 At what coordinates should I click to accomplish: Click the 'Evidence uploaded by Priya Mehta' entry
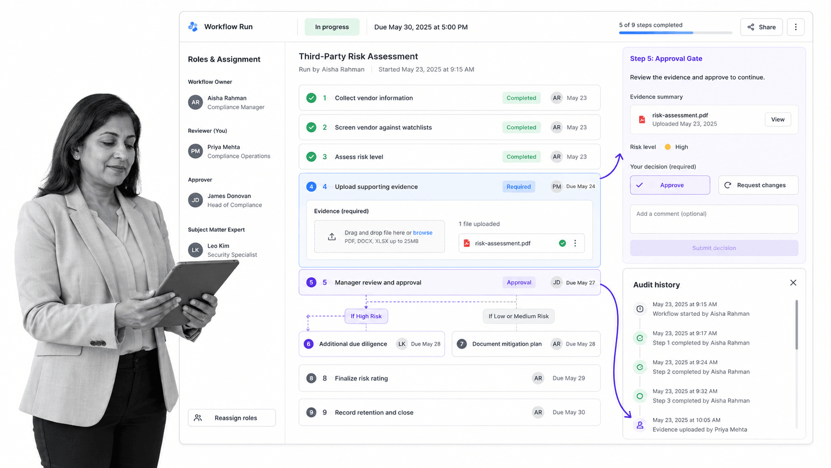coord(700,430)
